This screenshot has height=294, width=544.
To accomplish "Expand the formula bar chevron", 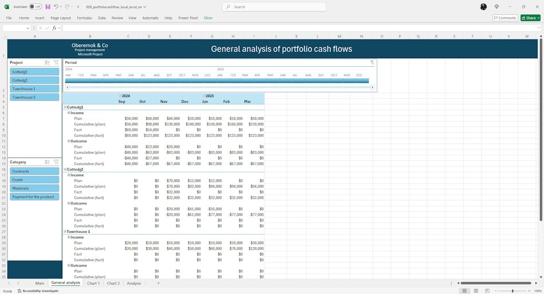I will click(539, 28).
